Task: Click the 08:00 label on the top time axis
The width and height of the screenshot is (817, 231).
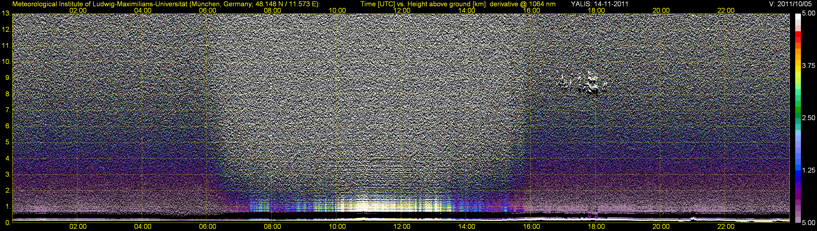Action: [x=272, y=10]
